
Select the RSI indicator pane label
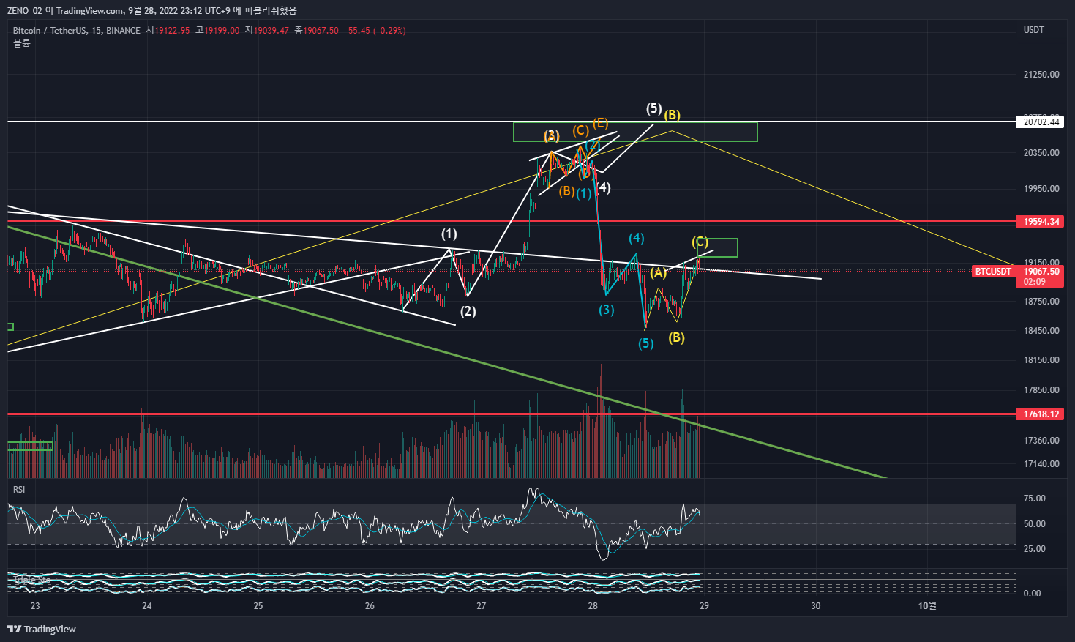19,489
